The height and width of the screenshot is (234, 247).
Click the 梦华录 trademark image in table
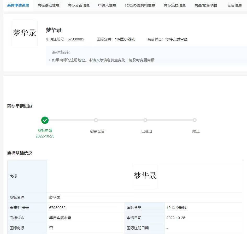coord(145,176)
